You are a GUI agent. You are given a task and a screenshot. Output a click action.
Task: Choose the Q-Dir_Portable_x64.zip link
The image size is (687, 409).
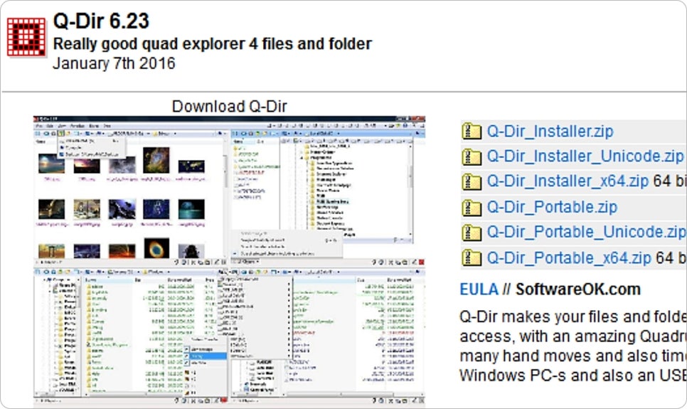click(569, 257)
